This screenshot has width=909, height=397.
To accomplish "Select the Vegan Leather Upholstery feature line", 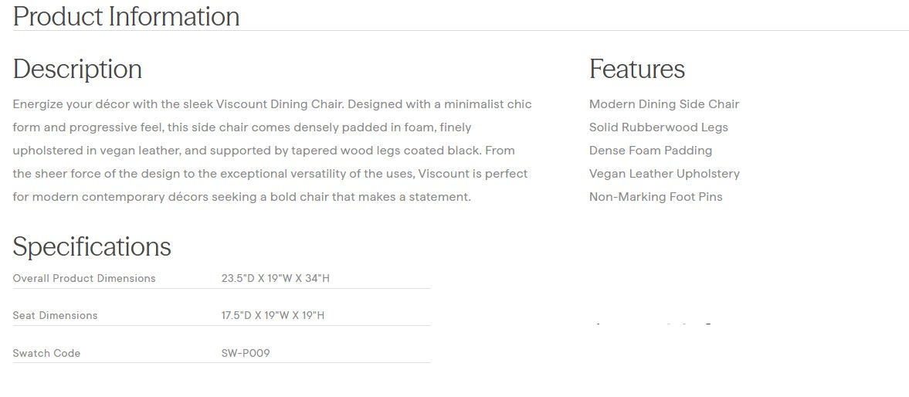I will tap(663, 174).
